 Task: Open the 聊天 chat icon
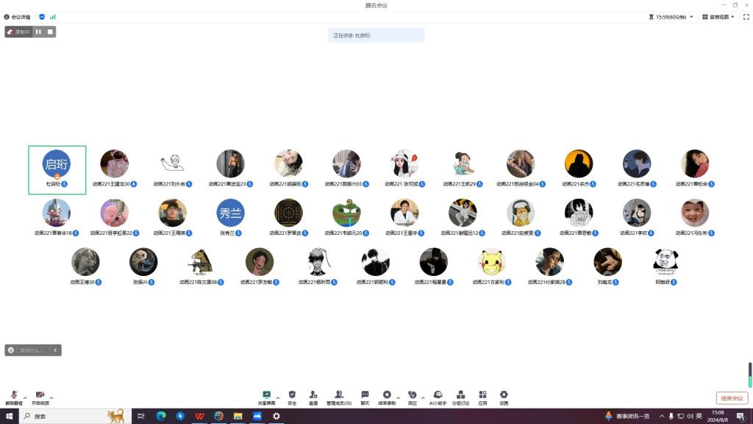coord(365,395)
